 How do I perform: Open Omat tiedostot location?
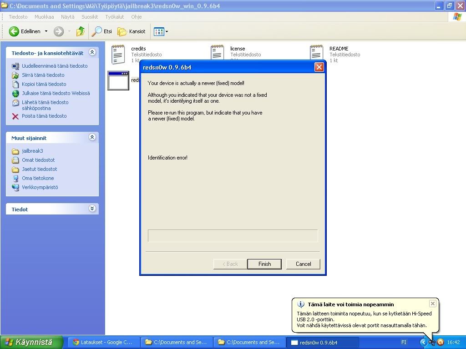point(38,160)
